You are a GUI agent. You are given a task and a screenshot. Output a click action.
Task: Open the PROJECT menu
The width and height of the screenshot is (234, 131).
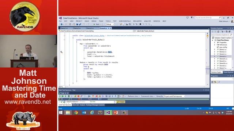point(79,21)
